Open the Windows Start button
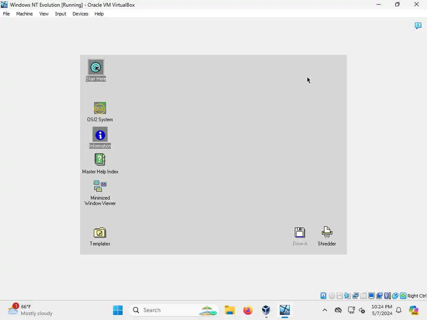This screenshot has width=427, height=320. [x=118, y=310]
